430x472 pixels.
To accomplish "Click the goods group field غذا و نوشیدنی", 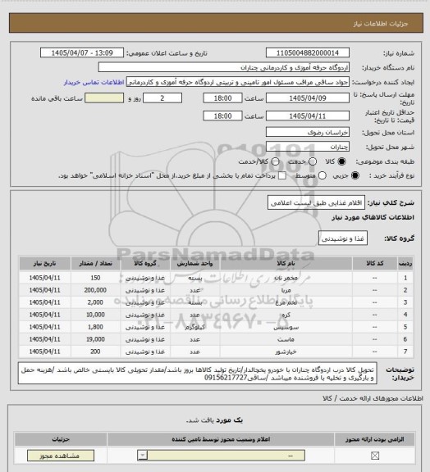I will click(x=343, y=238).
